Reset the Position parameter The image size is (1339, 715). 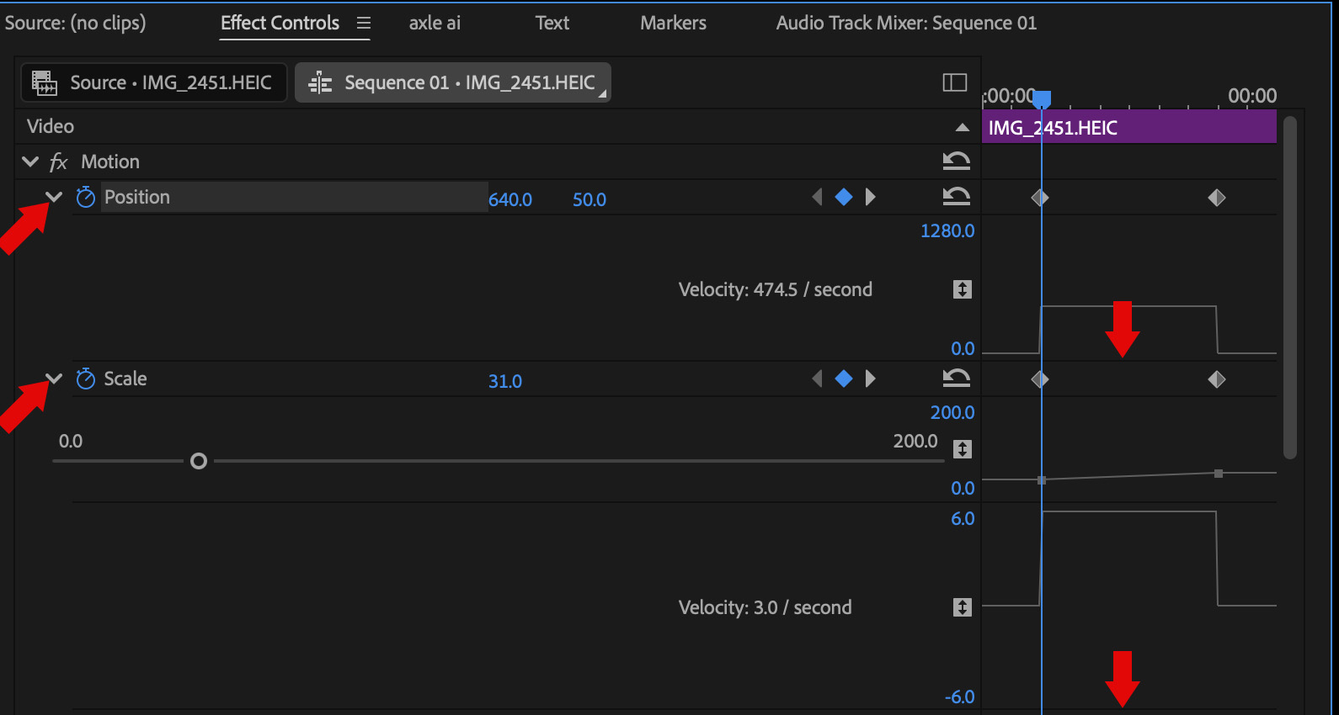[956, 197]
